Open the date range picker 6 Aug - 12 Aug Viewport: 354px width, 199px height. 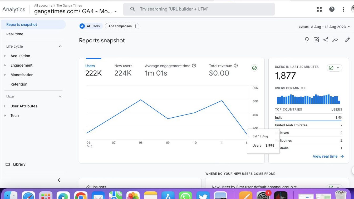[330, 27]
